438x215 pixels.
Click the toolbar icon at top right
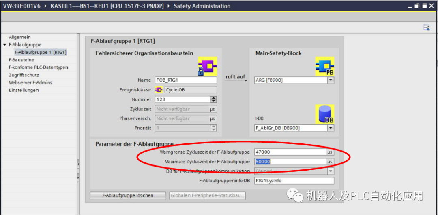tap(426, 27)
